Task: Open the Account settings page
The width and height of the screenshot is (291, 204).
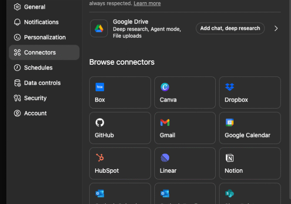Action: tap(35, 113)
